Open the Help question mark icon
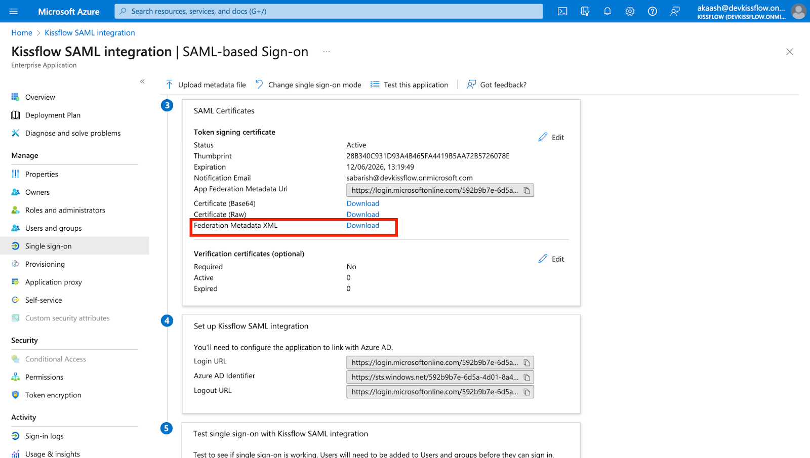This screenshot has width=810, height=458. coord(653,11)
